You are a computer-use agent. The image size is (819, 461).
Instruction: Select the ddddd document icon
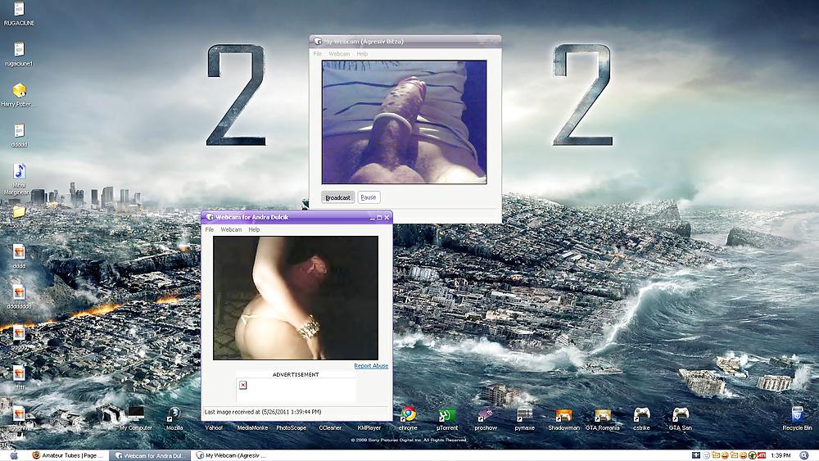[20, 130]
